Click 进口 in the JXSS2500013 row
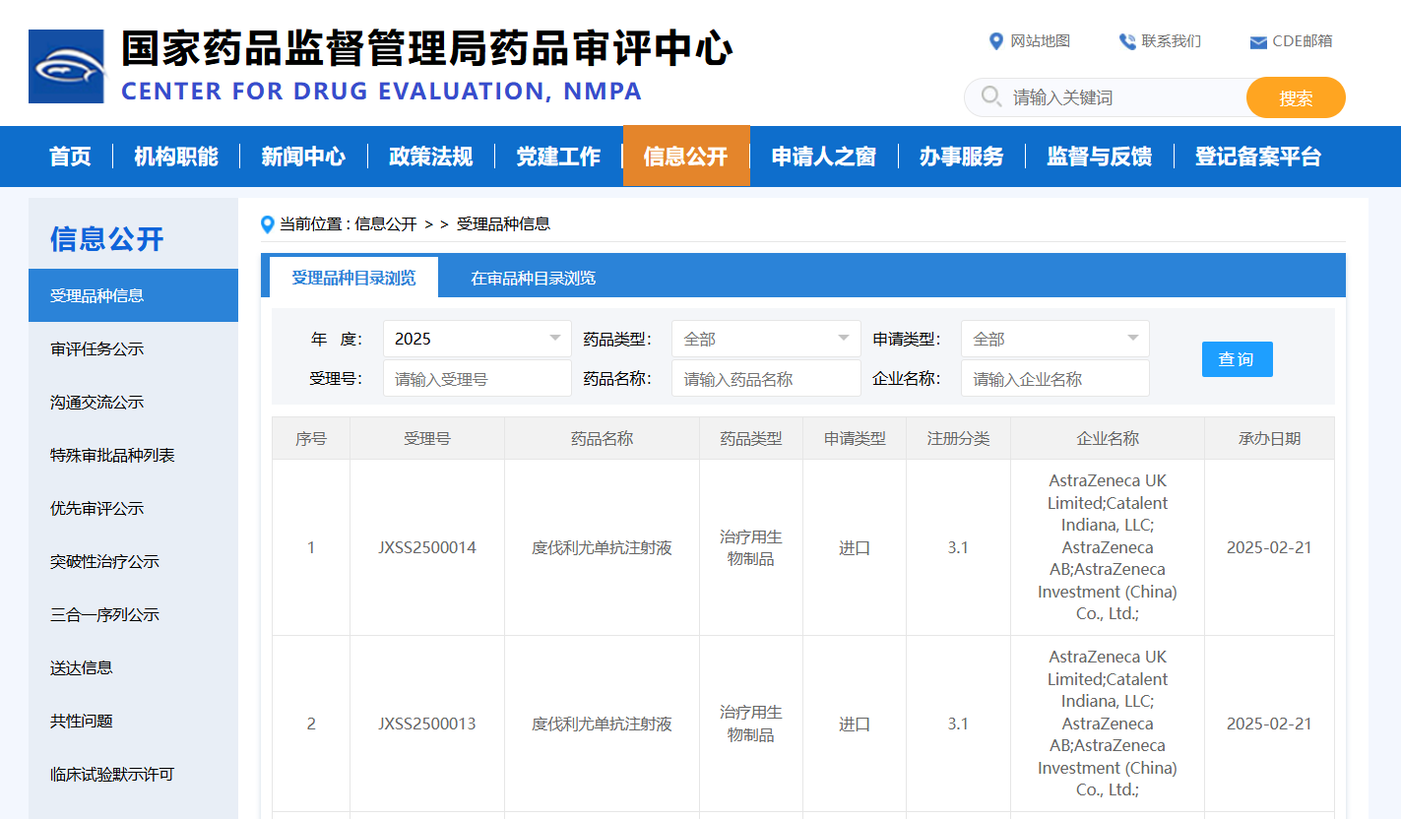Screen dimensions: 1401x819 855,724
